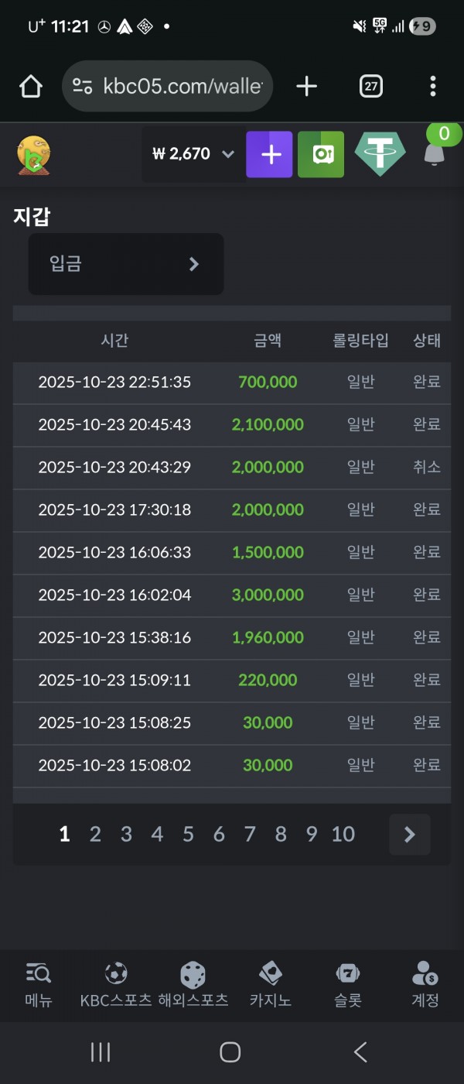The width and height of the screenshot is (464, 1084).
Task: Open a new browser tab
Action: coord(307,87)
